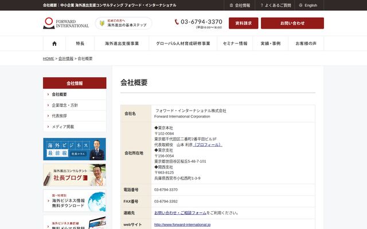Open セミナー情報 menu item
The image size is (367, 229).
(235, 44)
